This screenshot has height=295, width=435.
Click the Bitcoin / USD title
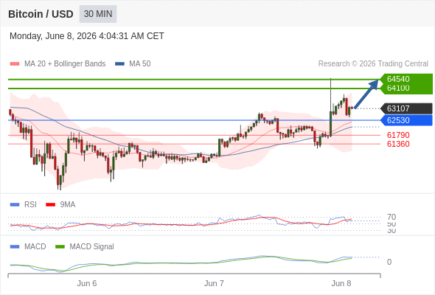pyautogui.click(x=41, y=14)
